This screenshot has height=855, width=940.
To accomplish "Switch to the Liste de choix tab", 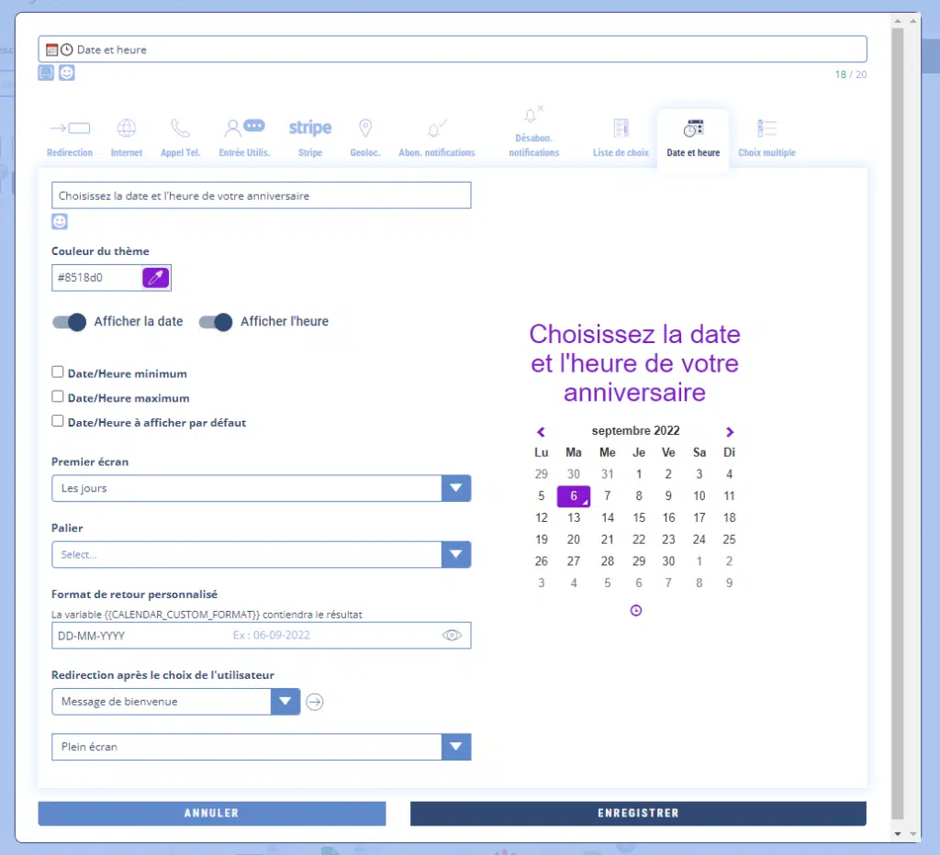I will pyautogui.click(x=621, y=137).
